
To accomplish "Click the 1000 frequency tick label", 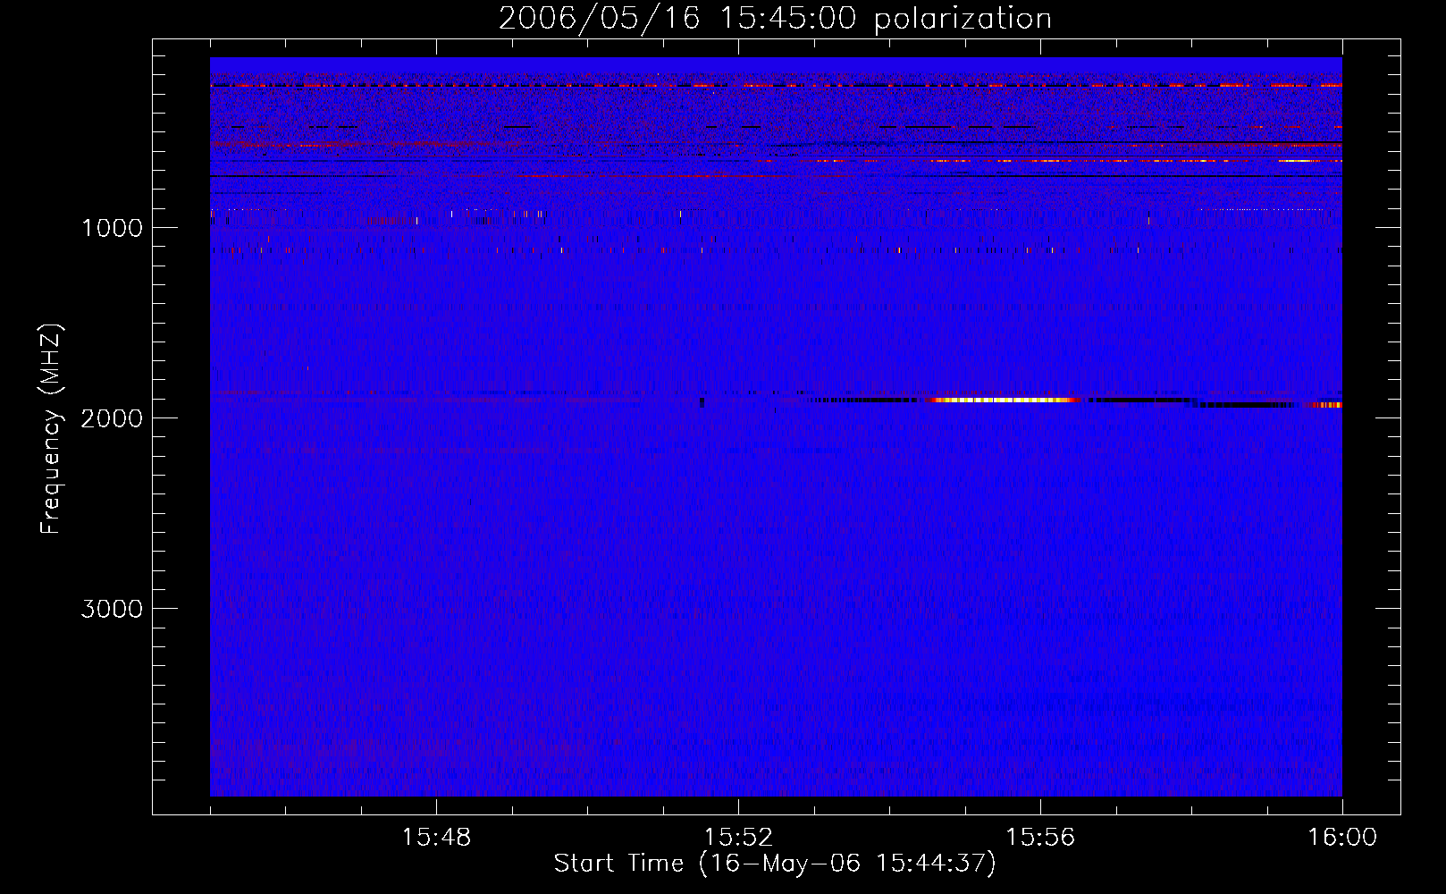I will (x=112, y=227).
